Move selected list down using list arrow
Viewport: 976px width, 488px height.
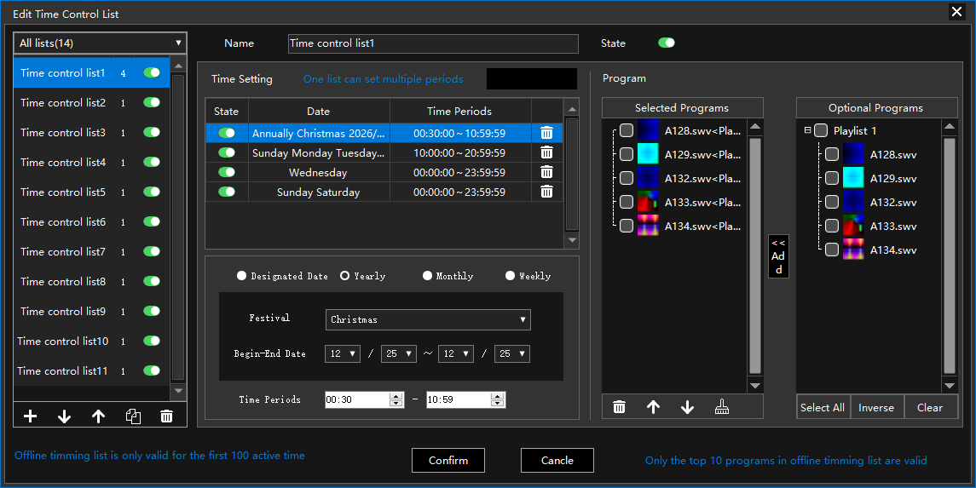[x=64, y=416]
